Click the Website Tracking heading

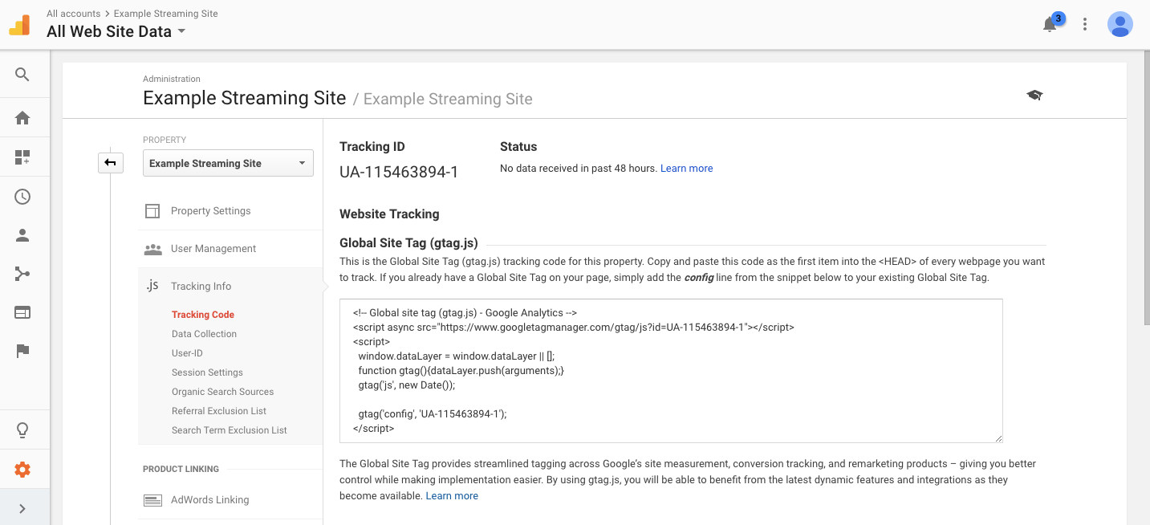(x=389, y=214)
